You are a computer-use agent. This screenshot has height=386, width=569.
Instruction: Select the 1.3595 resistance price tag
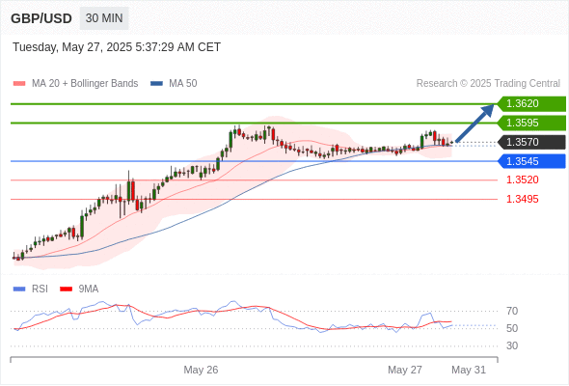point(531,124)
